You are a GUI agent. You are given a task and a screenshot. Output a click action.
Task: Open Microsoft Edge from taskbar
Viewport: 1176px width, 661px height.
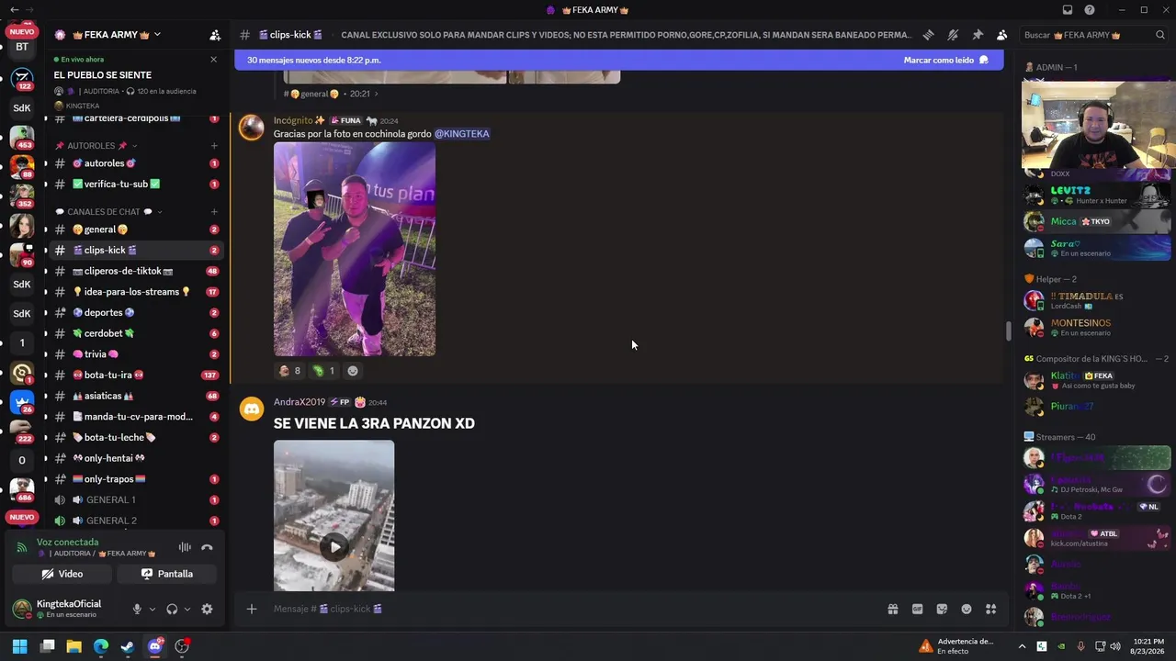(101, 646)
